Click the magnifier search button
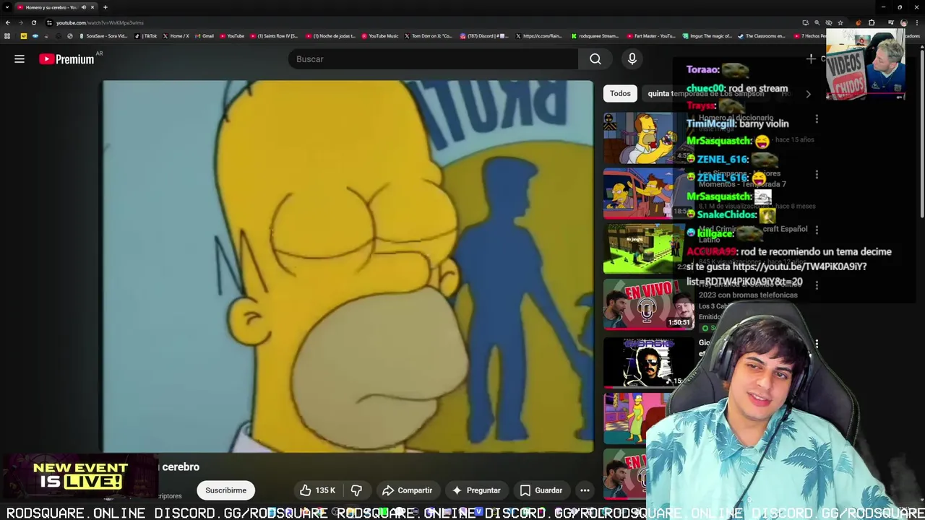 (x=595, y=59)
